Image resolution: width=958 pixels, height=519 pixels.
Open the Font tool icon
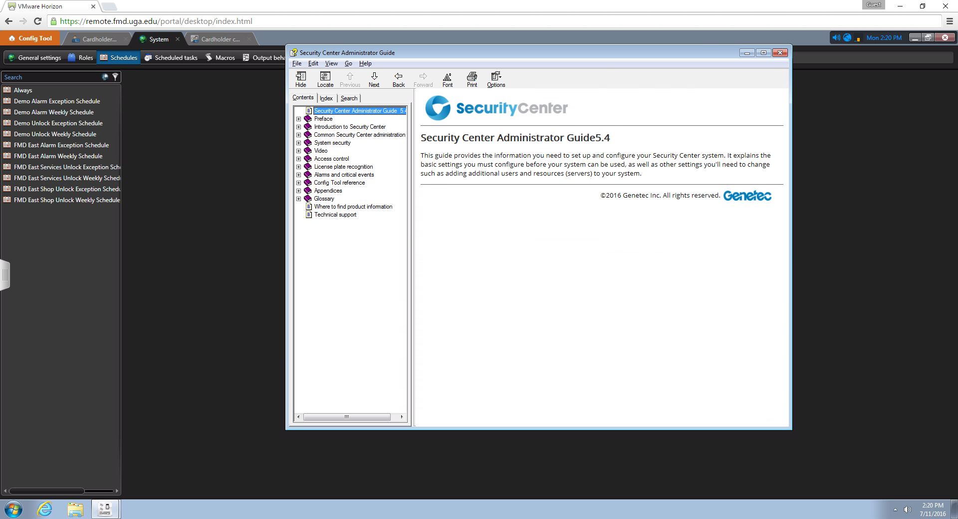click(x=447, y=79)
